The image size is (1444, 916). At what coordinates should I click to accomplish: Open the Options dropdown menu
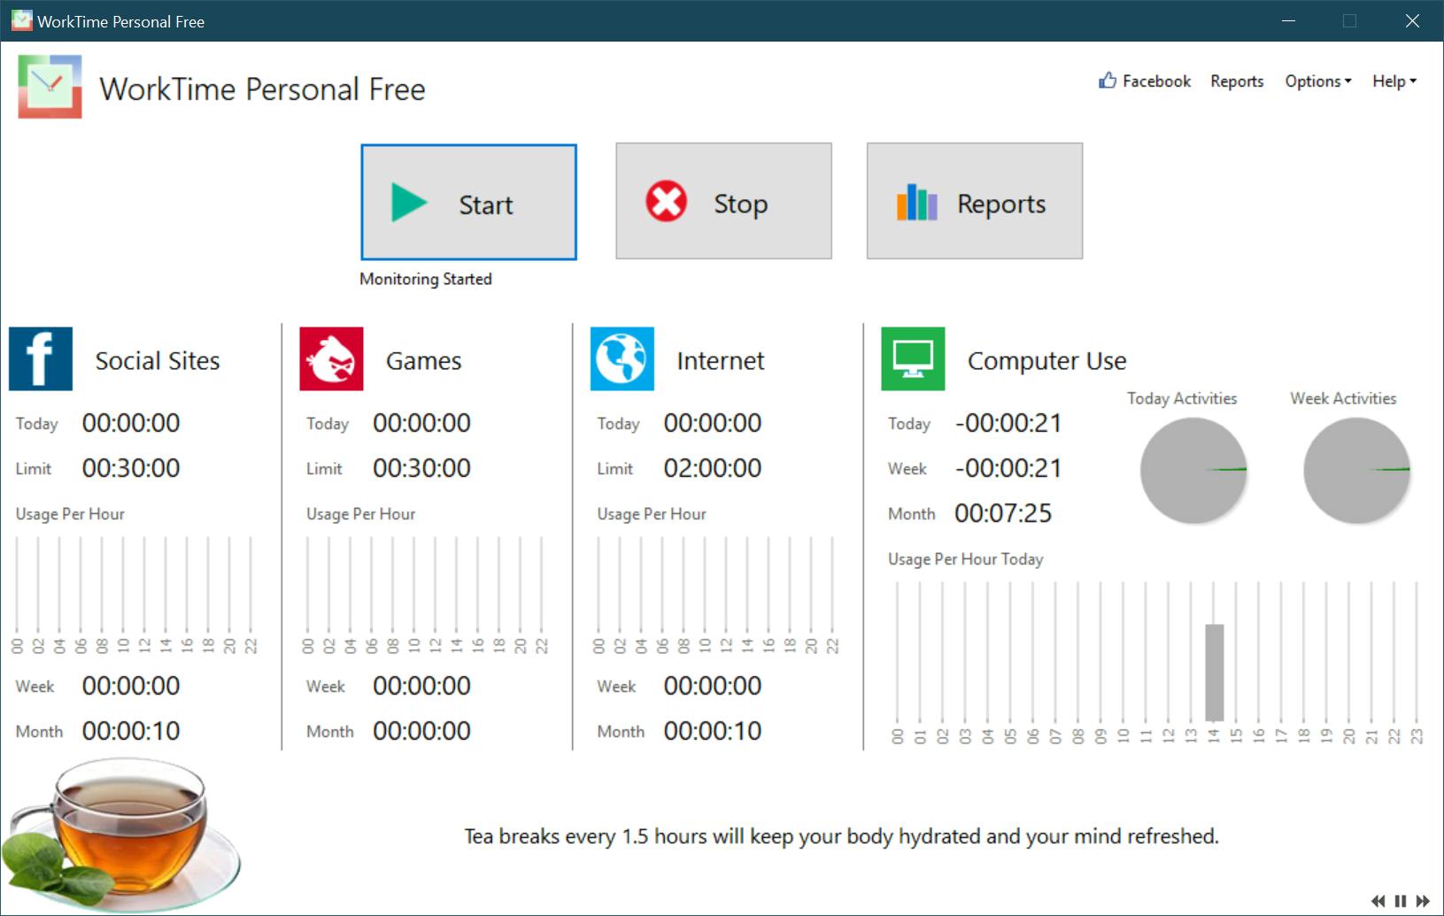point(1318,81)
